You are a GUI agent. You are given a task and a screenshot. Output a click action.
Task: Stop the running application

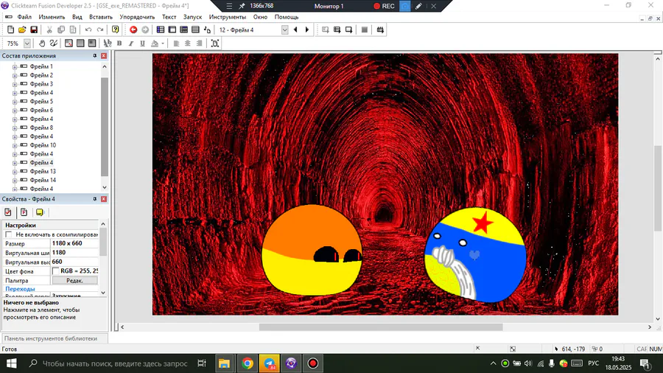[x=364, y=29]
